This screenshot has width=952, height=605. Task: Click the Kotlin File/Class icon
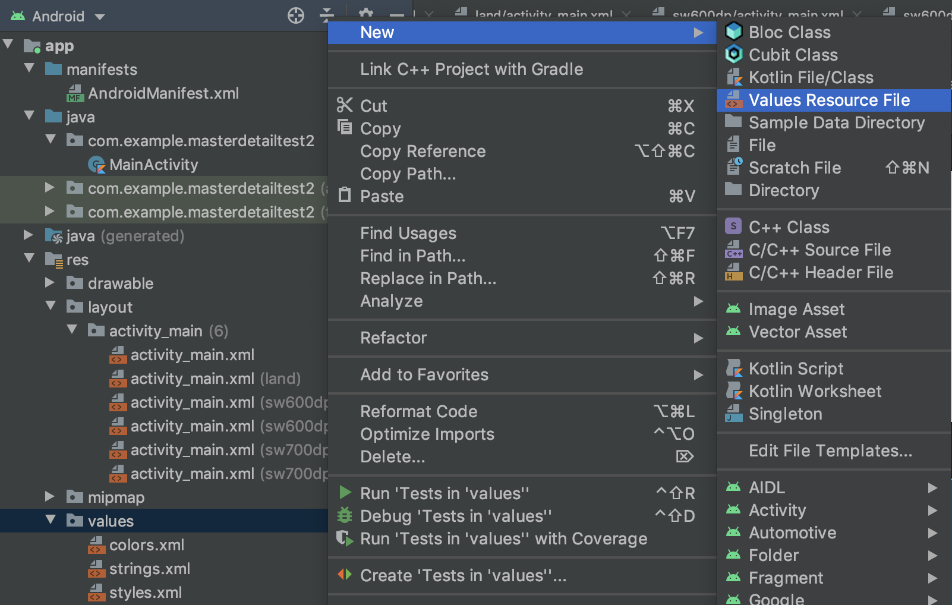pyautogui.click(x=734, y=77)
